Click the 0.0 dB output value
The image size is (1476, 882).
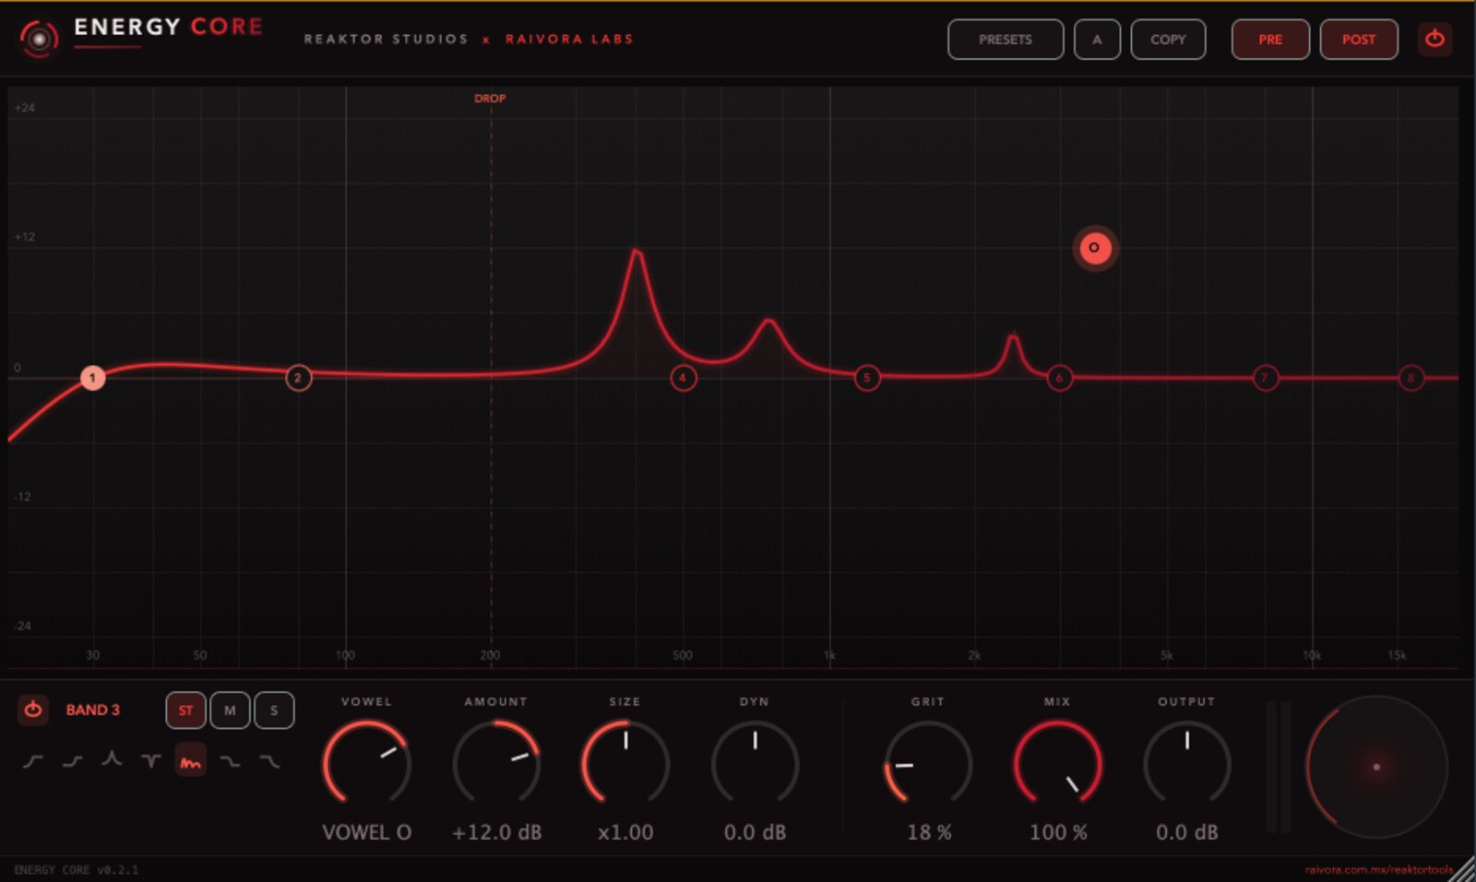(1187, 832)
